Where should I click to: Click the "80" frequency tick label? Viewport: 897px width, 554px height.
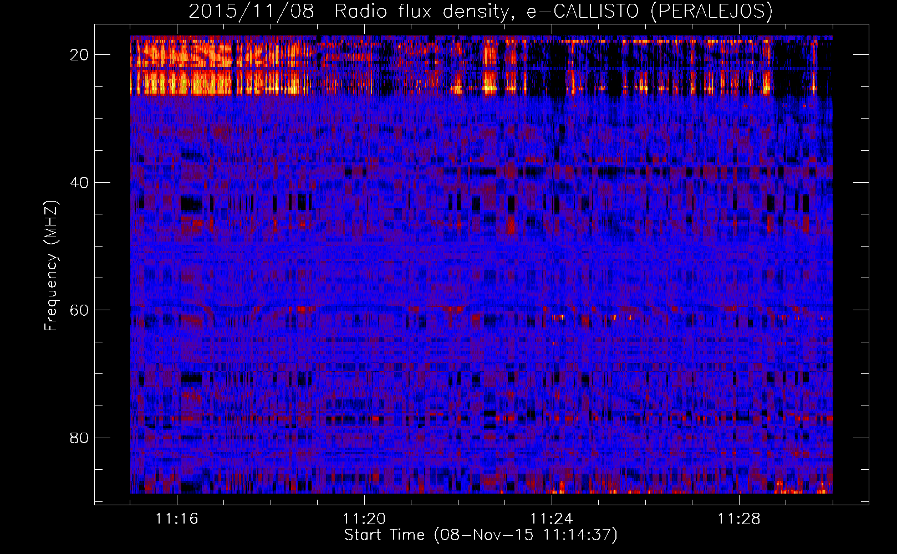[x=80, y=438]
